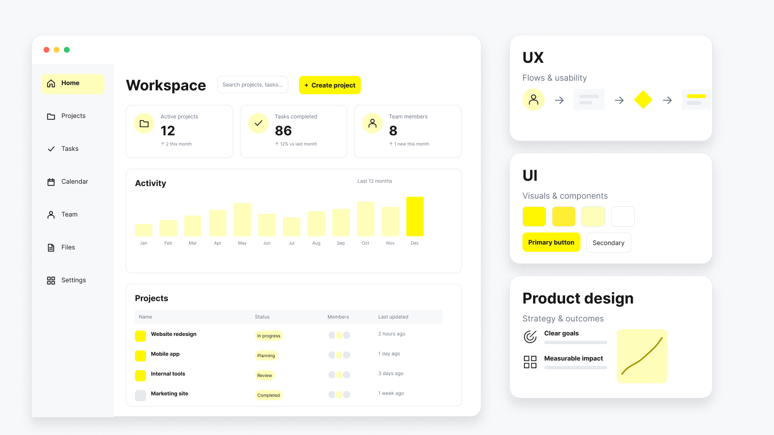
Task: Click the Tasks completed checkmark icon
Action: click(258, 124)
